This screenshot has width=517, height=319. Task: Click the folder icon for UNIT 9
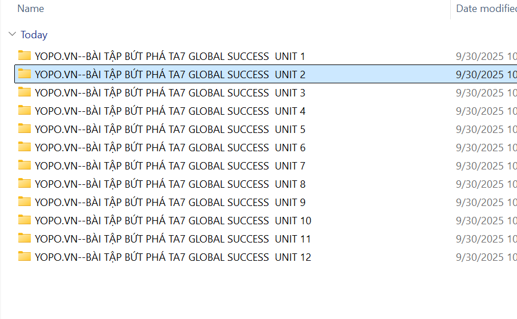[24, 201]
